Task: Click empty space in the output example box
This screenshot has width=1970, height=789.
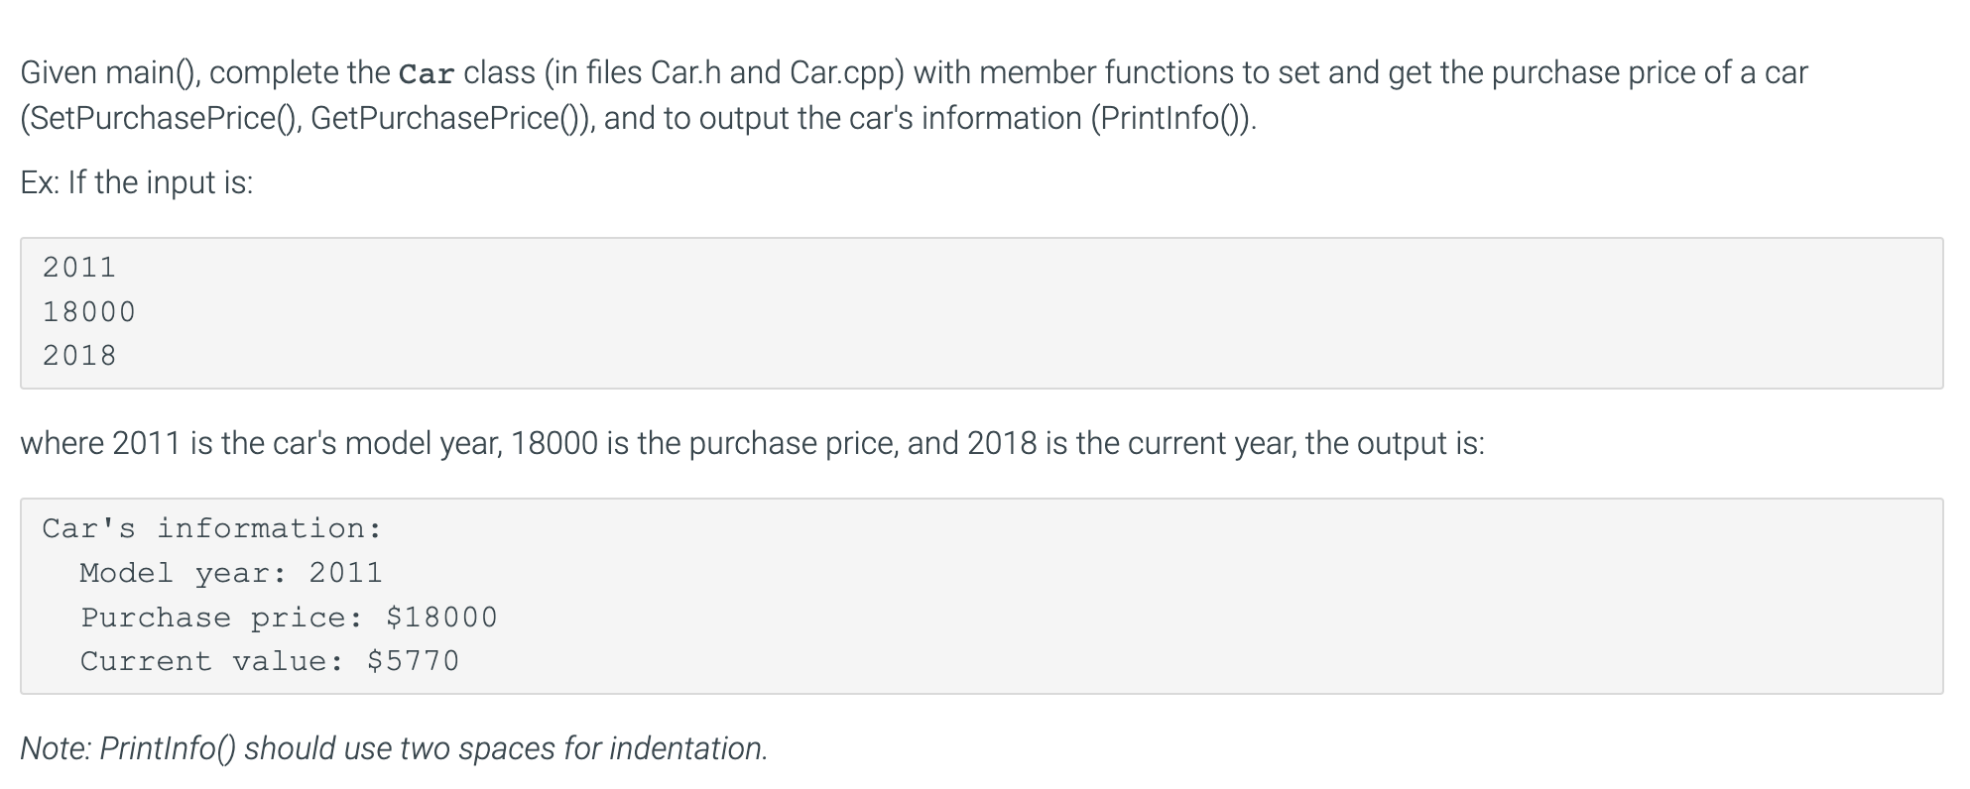Action: coord(1190,595)
